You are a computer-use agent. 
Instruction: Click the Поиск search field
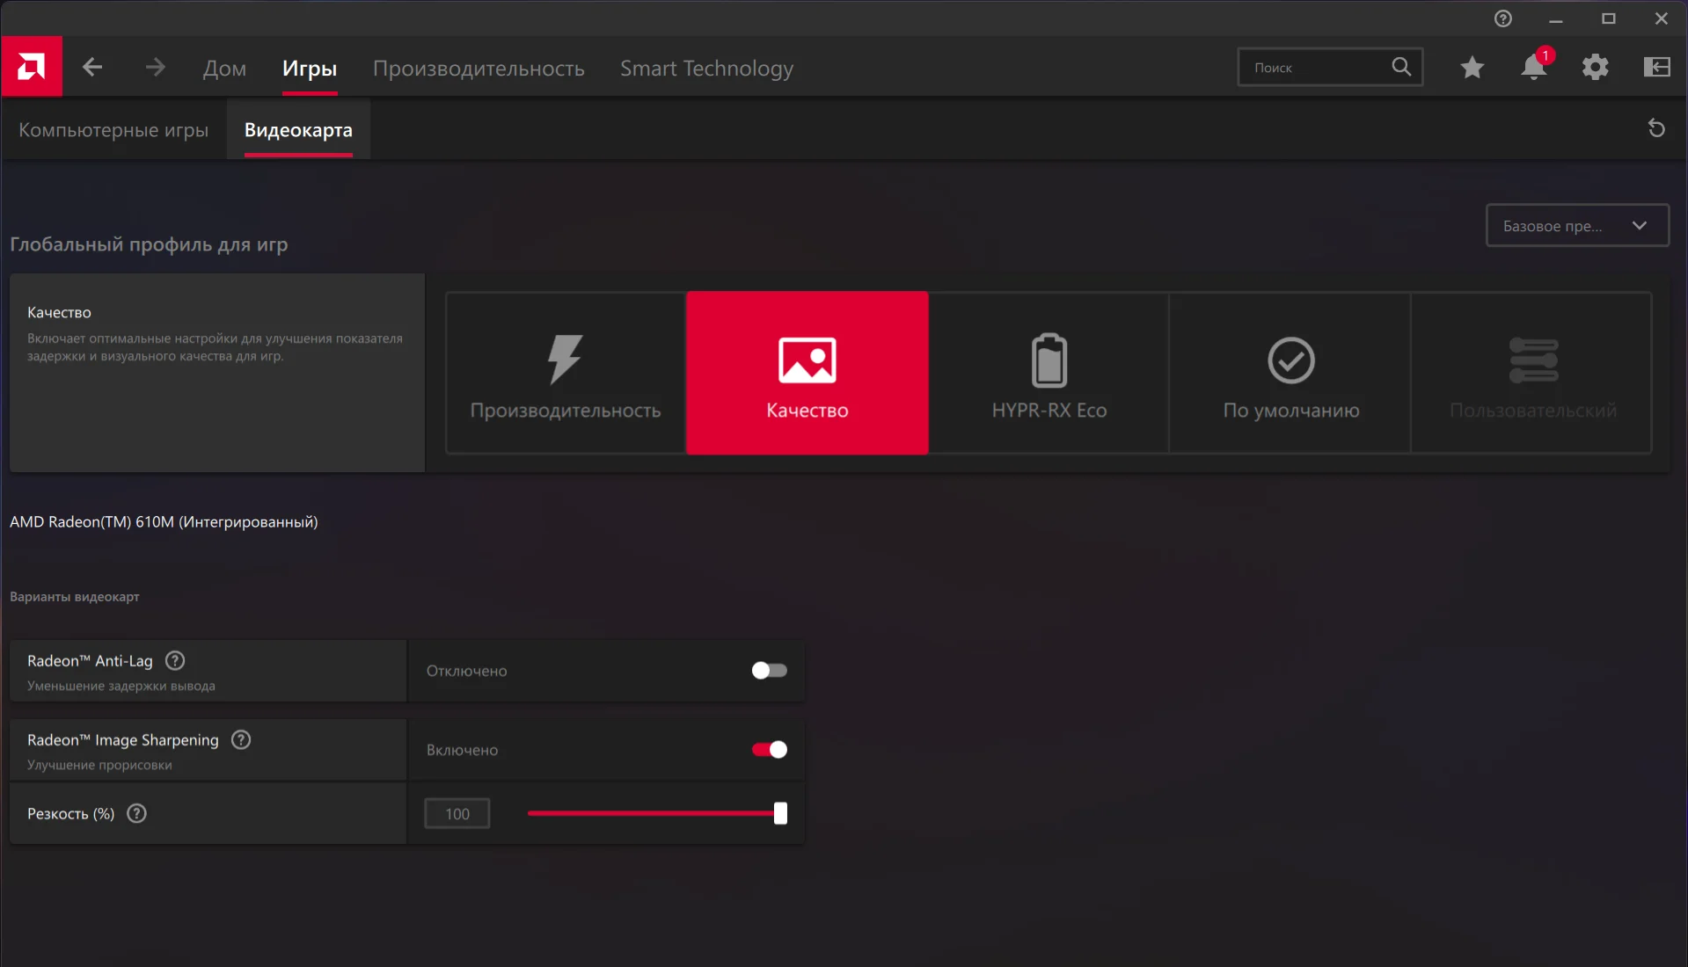point(1315,68)
